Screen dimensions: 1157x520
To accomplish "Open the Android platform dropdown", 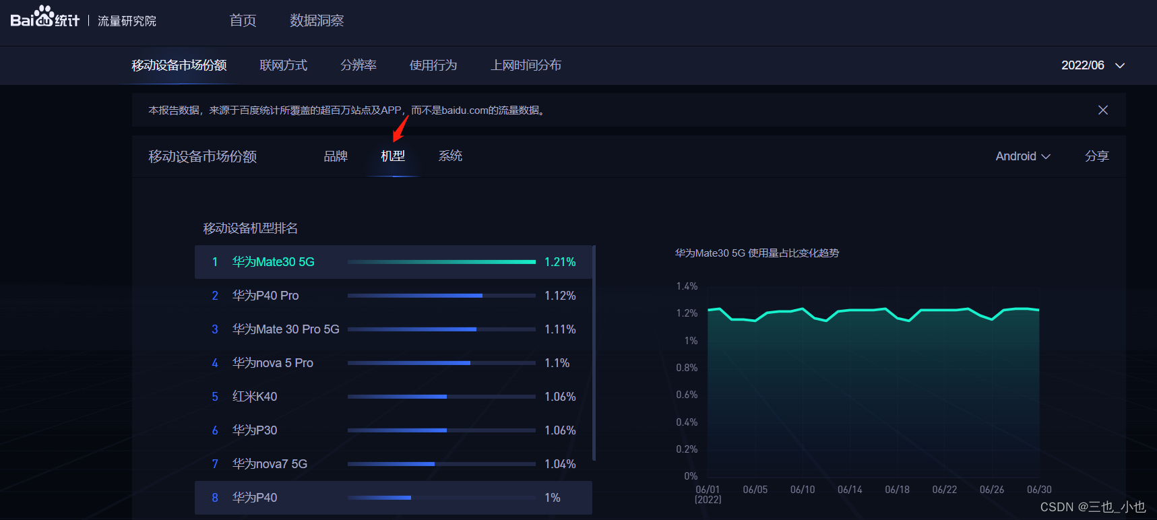I will pos(1023,156).
